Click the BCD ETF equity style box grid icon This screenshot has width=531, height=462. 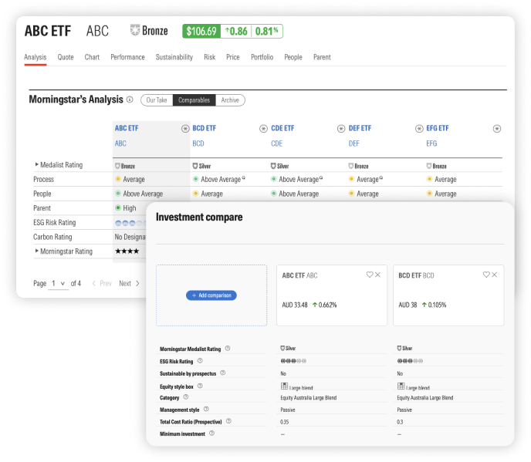point(401,386)
